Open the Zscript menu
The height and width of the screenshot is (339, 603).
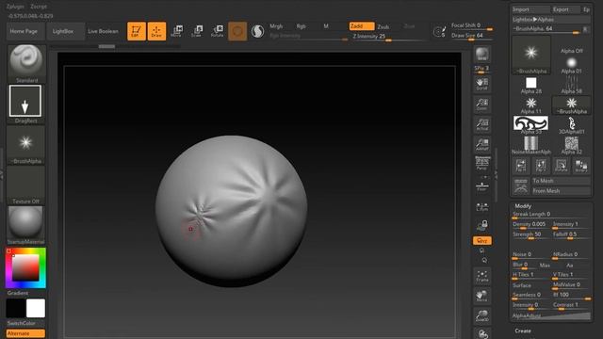click(x=39, y=7)
